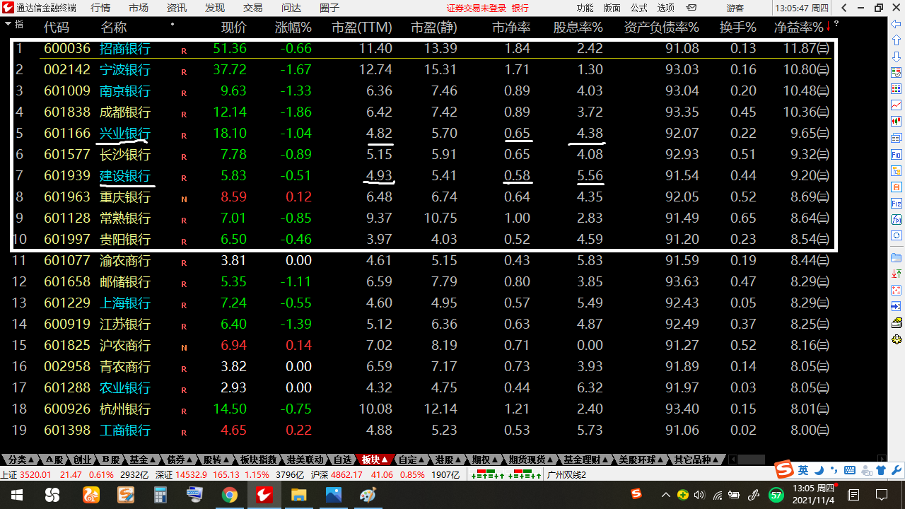Select the 邮储银行 stock name
The height and width of the screenshot is (509, 905).
(x=125, y=282)
